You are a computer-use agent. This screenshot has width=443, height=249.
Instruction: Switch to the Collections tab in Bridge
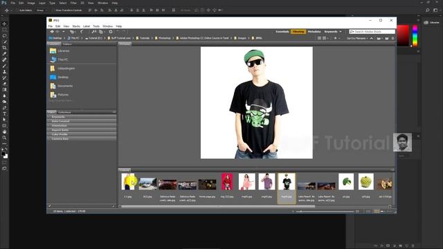click(x=64, y=112)
